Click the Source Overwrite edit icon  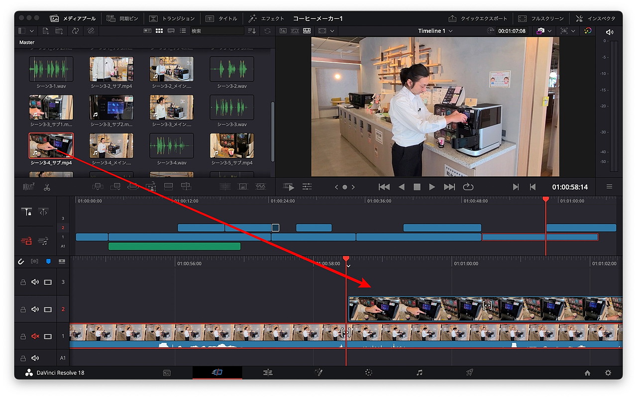pyautogui.click(x=186, y=187)
